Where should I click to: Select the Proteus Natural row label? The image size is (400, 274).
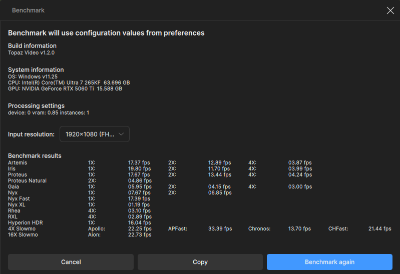point(27,180)
